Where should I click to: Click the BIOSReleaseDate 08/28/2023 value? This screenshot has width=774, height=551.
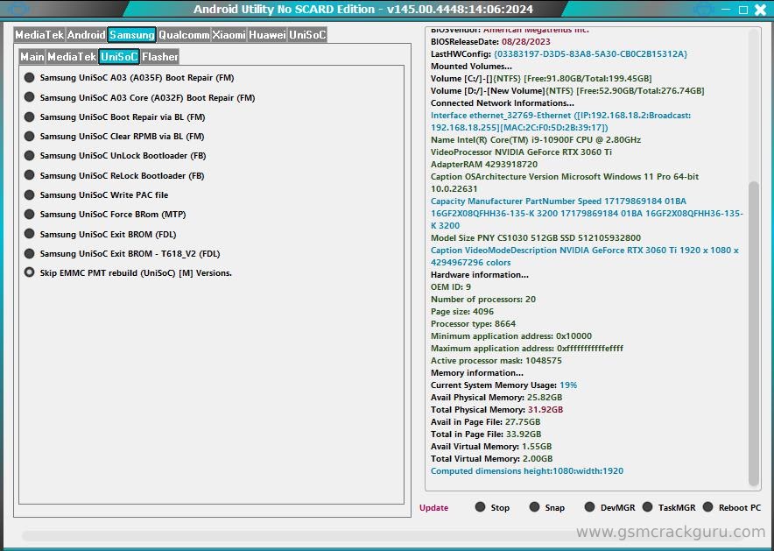(x=525, y=41)
